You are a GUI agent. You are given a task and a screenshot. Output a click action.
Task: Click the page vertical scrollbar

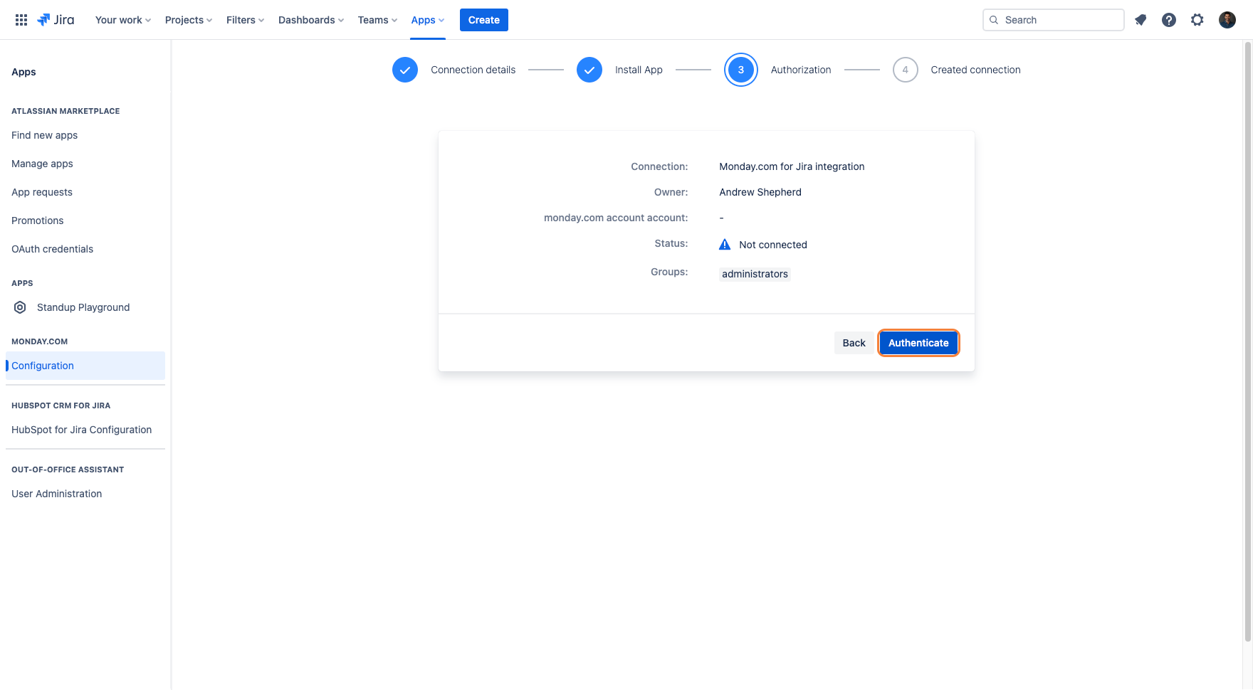[1247, 341]
